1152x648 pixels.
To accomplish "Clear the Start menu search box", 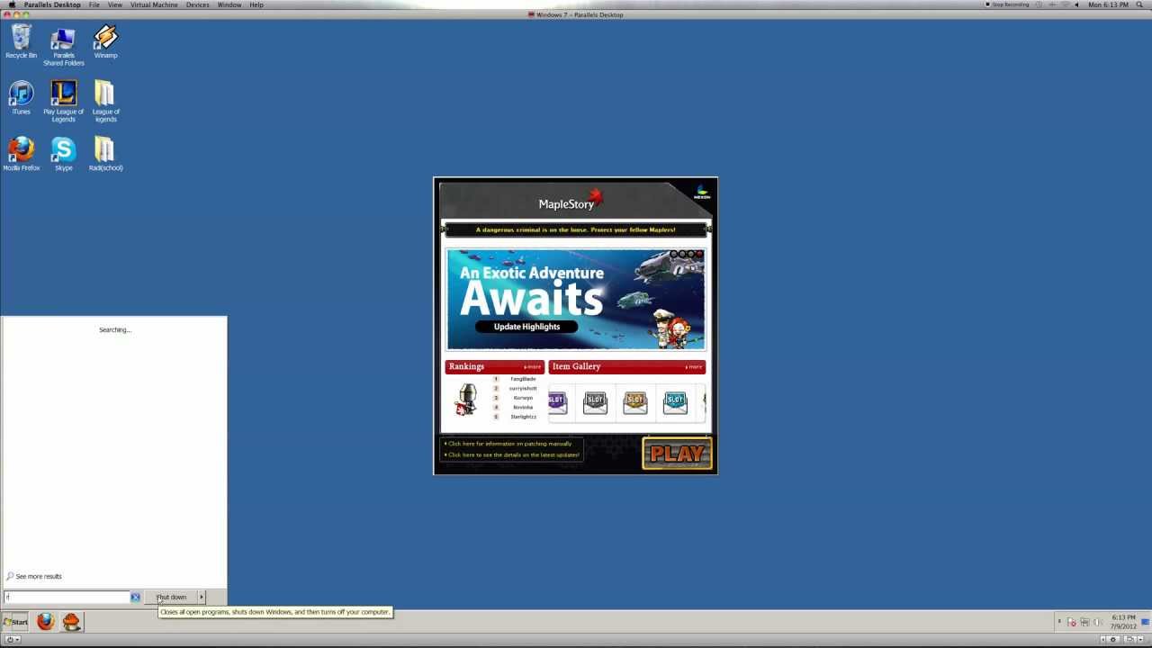I will (x=135, y=597).
